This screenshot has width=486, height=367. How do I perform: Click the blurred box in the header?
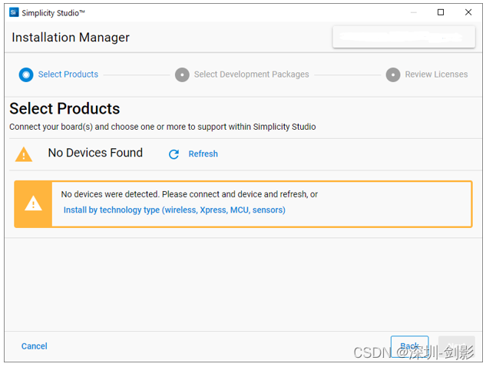[x=398, y=36]
